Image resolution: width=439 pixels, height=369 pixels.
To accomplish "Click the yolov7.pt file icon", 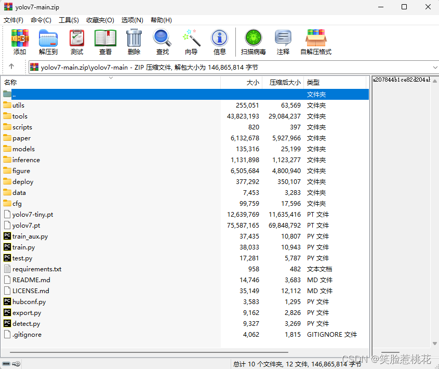I will [7, 225].
